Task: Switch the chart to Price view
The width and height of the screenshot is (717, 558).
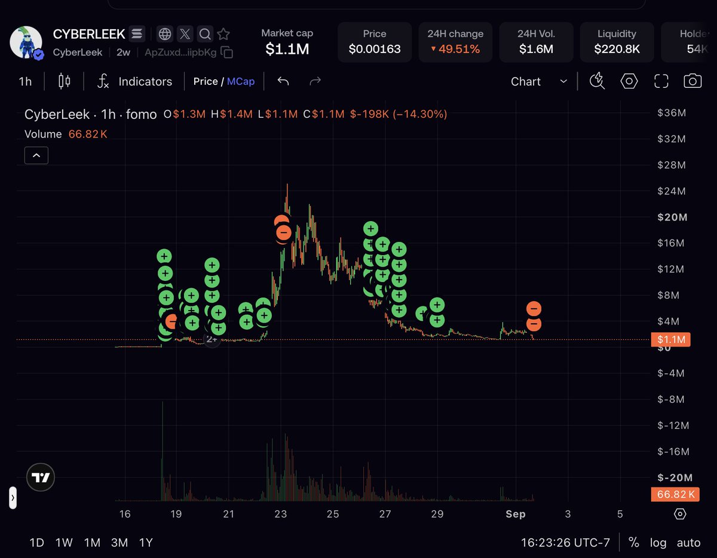Action: (206, 81)
